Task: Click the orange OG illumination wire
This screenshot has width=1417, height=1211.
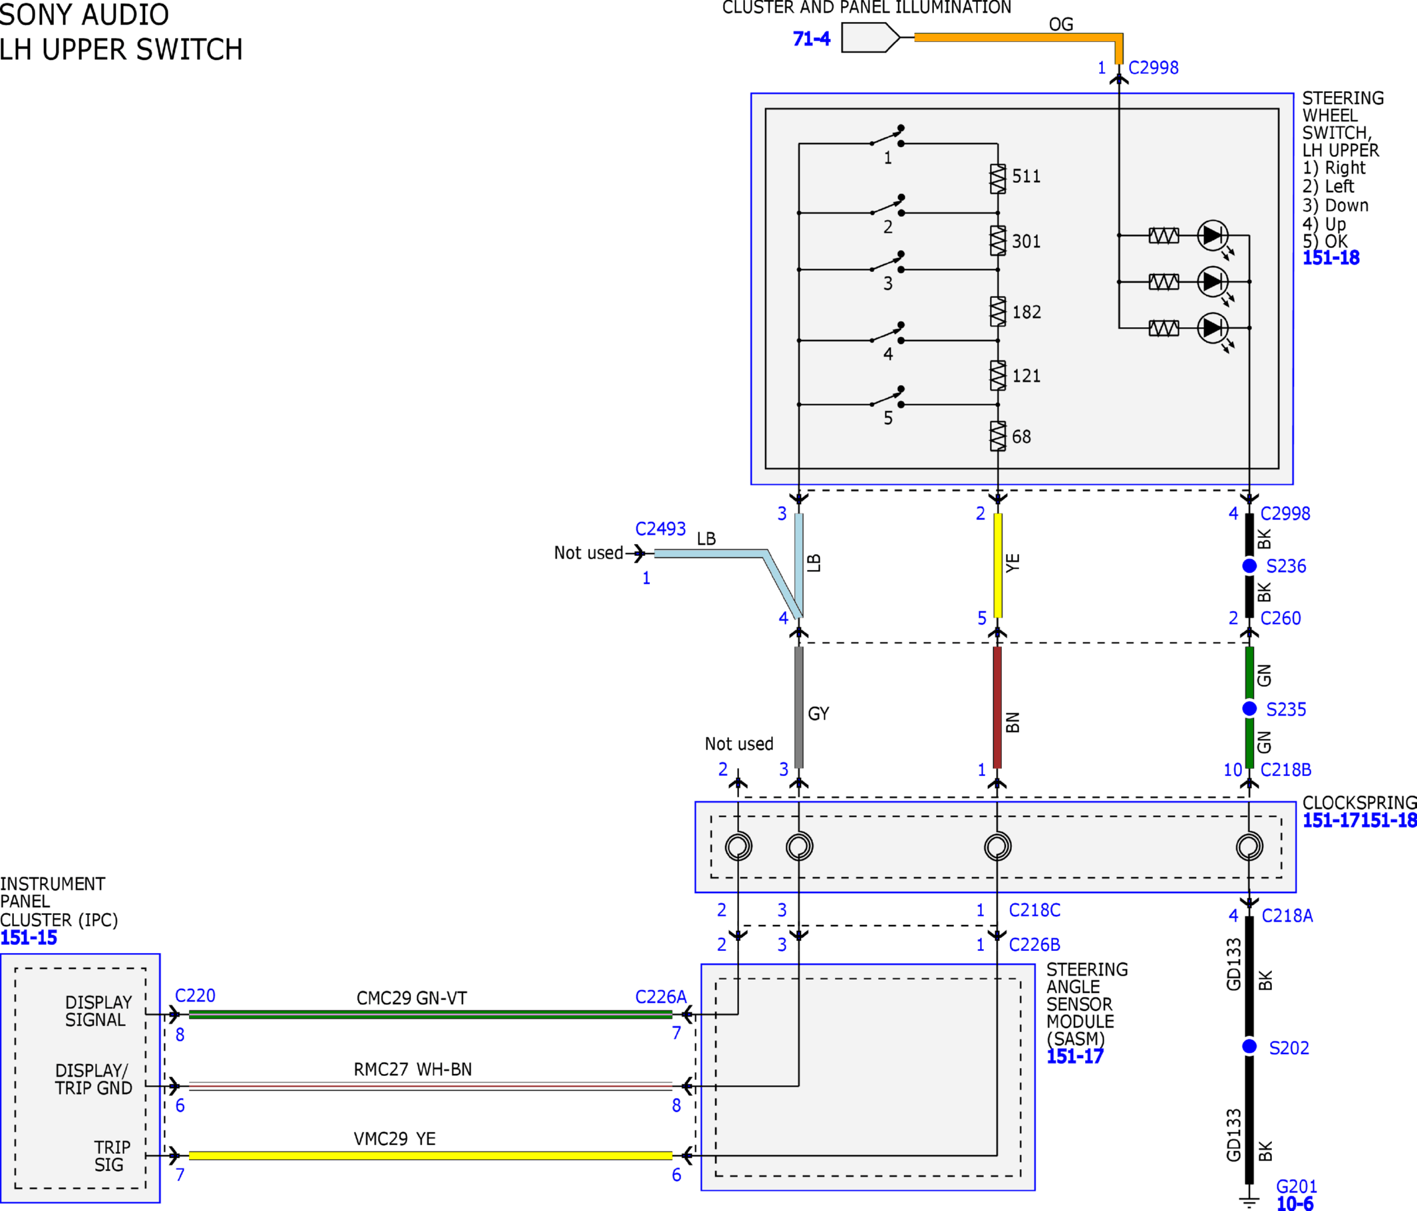Action: 1018,38
